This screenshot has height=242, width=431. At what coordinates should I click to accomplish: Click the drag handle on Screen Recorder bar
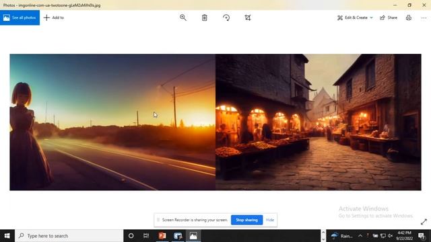click(158, 220)
